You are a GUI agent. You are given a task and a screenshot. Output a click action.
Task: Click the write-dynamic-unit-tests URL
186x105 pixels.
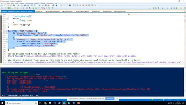[80, 56]
